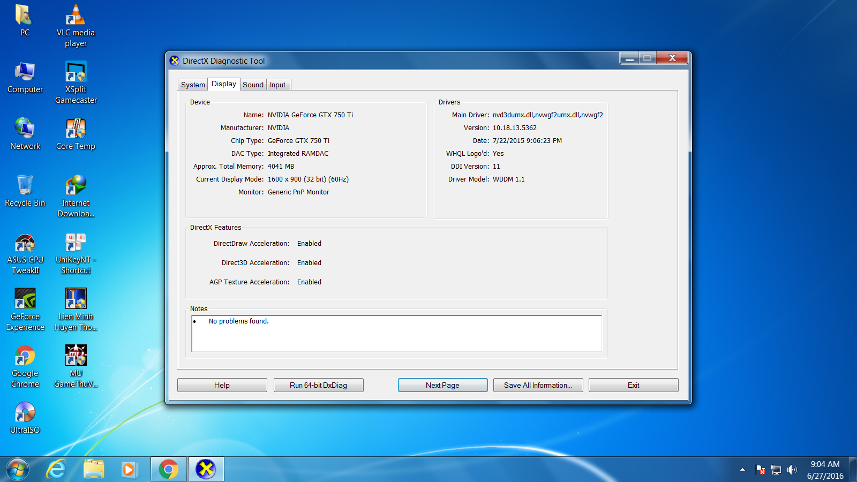Click Integrated RAMDAC DAC type value
The height and width of the screenshot is (482, 857).
[298, 153]
